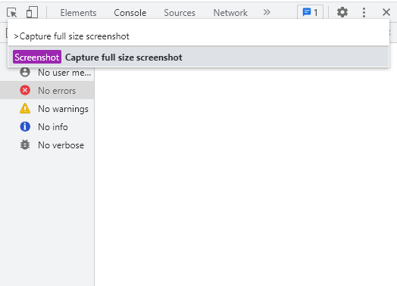Open the issues counter showing 1
This screenshot has width=397, height=286.
310,12
